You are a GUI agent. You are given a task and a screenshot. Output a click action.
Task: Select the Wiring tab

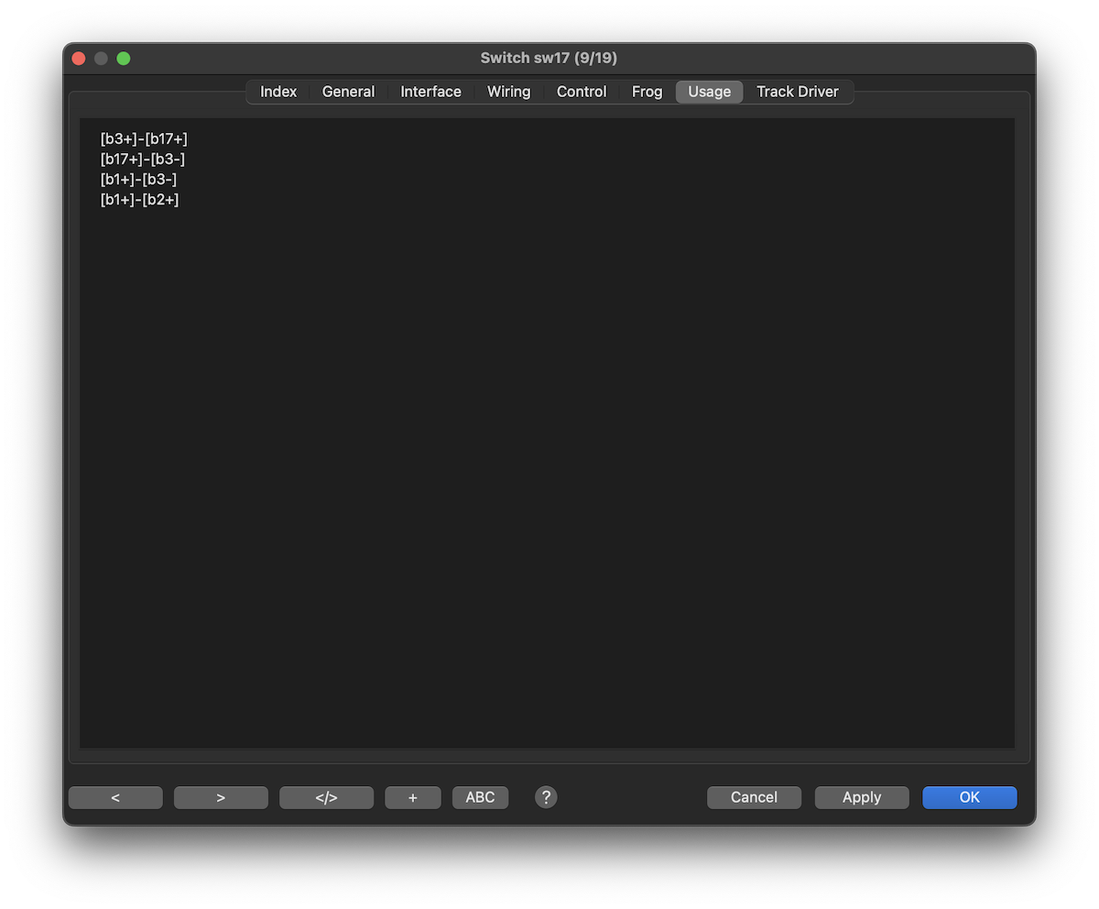pos(508,92)
